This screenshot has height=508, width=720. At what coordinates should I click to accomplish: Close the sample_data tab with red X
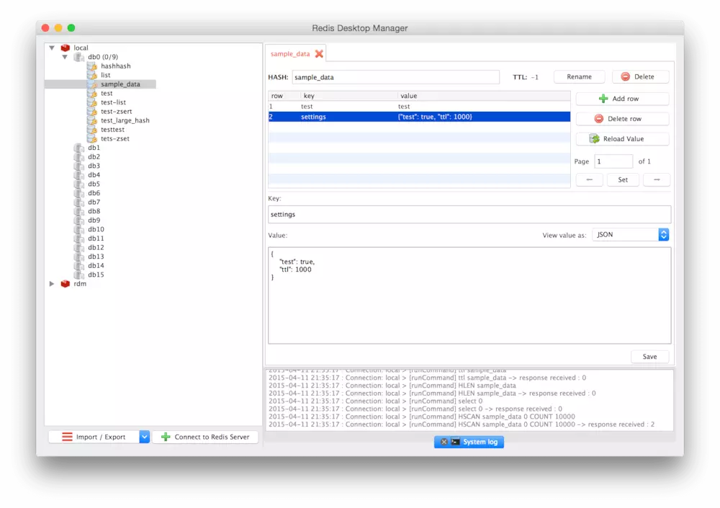pos(319,54)
